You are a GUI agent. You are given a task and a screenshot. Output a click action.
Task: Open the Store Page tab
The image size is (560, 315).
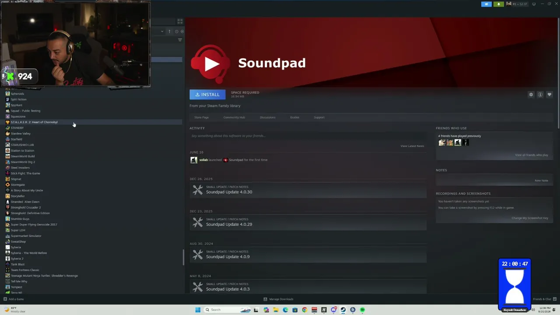[x=201, y=117]
